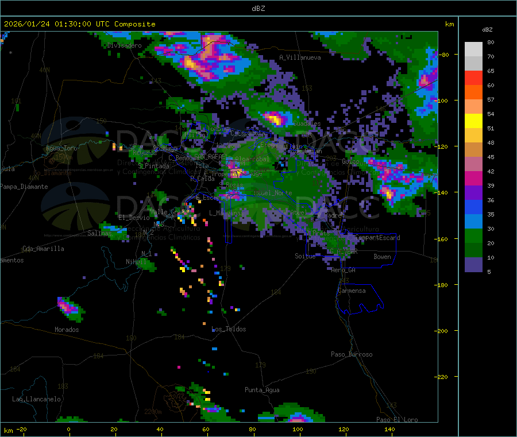Select the 'Cda_Amarilla' label

[43, 249]
